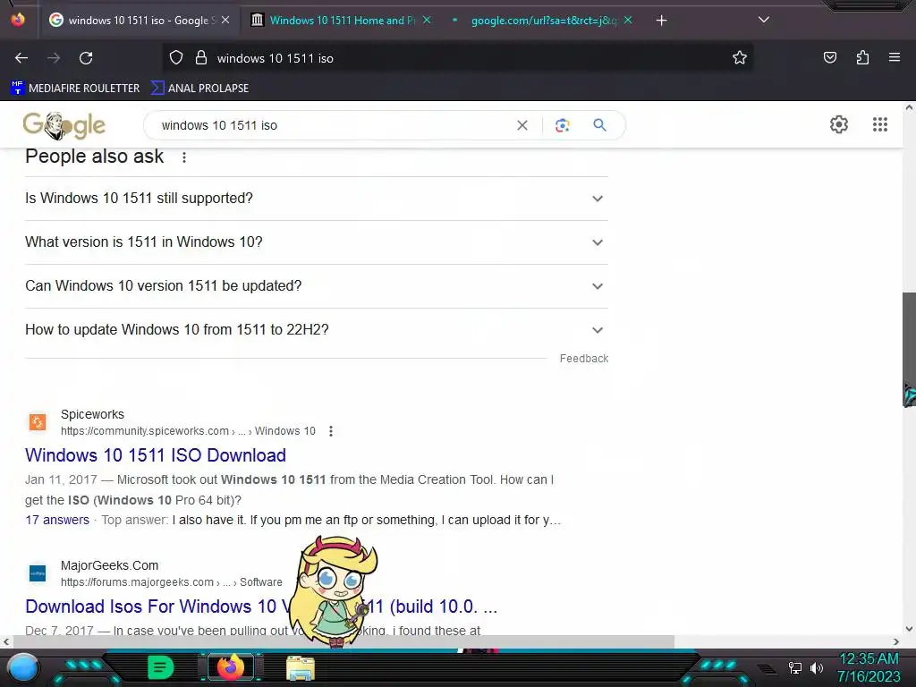Click the scroll up arrow of vertical scrollbar

909,108
